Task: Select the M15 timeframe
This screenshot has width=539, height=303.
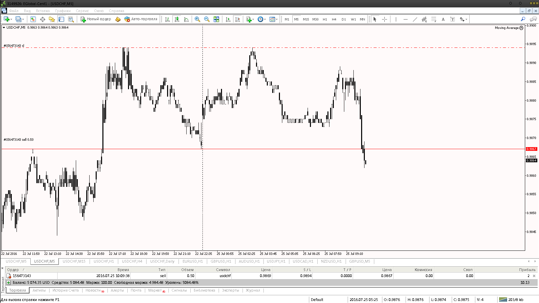Action: click(x=306, y=19)
